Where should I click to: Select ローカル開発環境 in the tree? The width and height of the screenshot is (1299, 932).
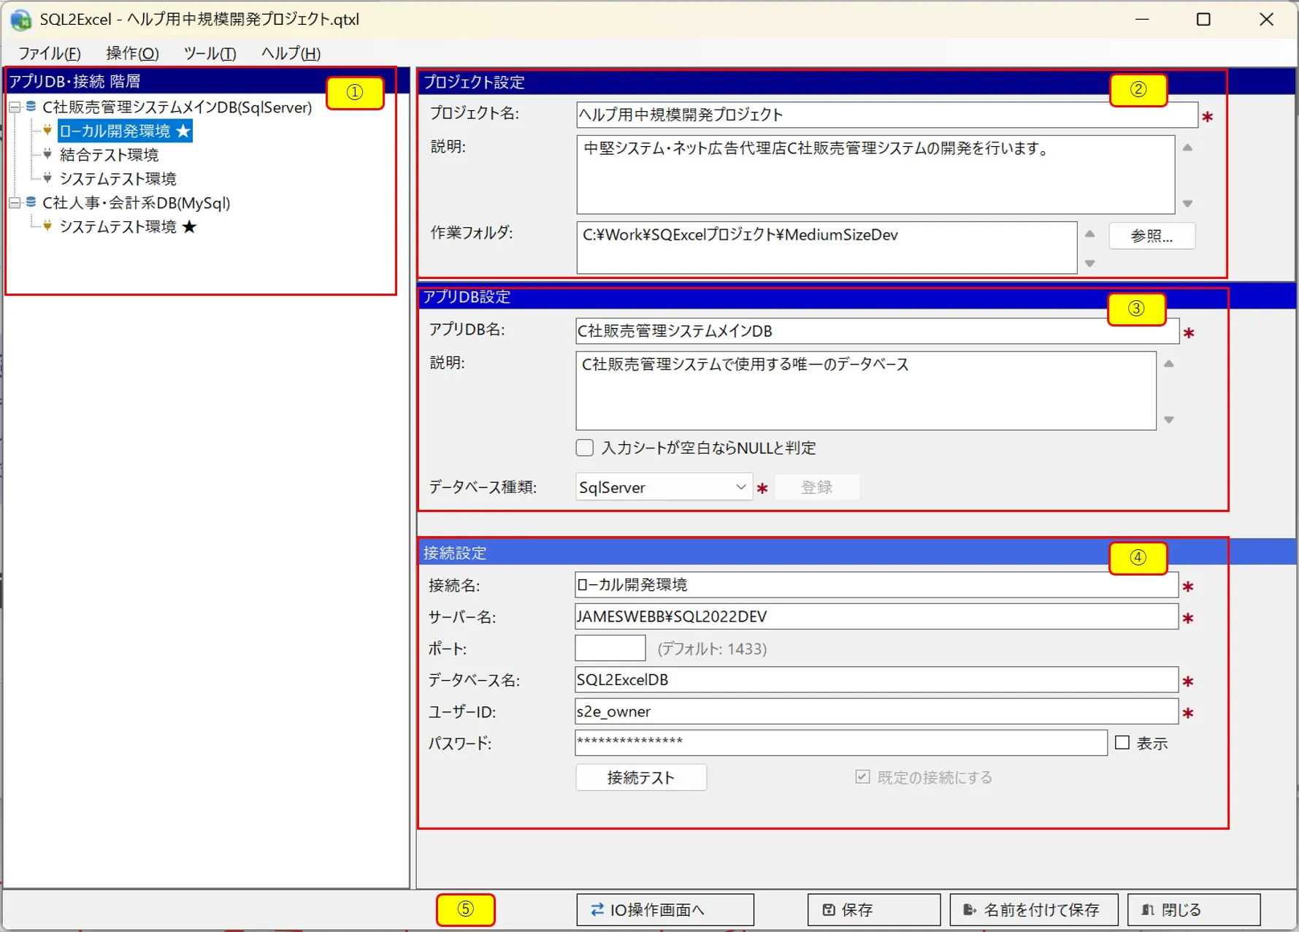pyautogui.click(x=125, y=131)
